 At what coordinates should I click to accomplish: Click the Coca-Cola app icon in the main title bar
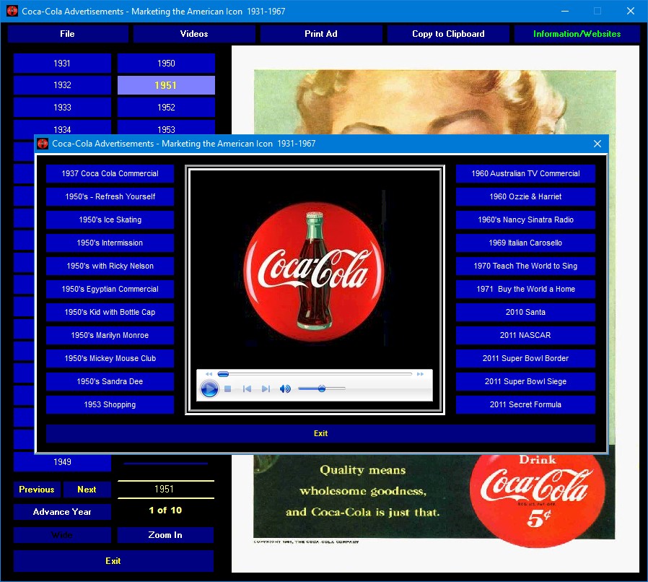[12, 11]
